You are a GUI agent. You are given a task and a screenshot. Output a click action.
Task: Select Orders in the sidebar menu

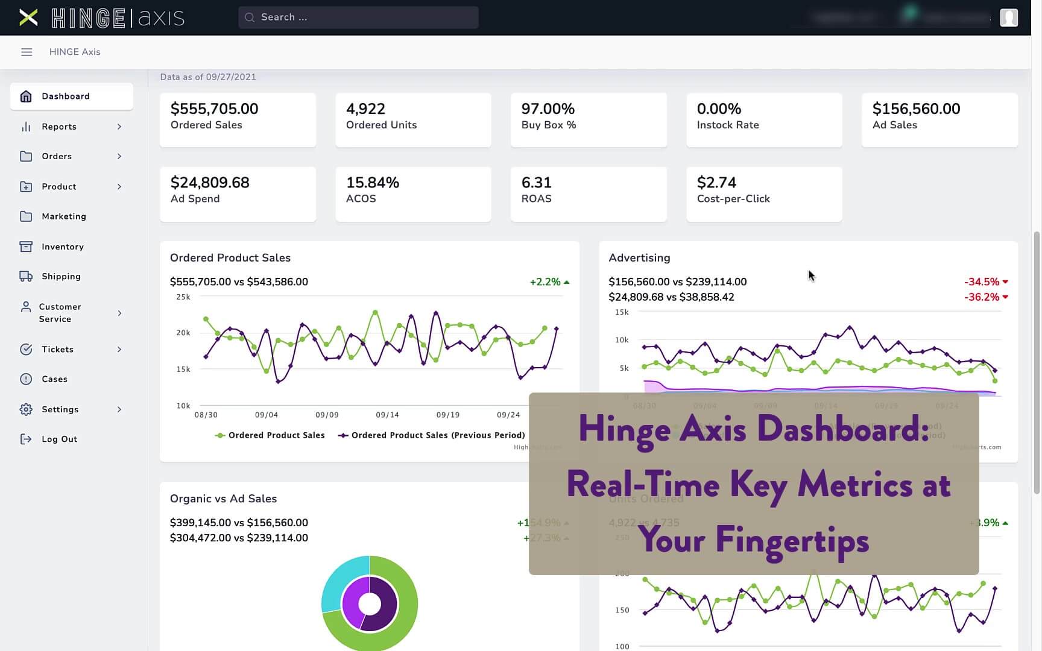click(x=55, y=156)
